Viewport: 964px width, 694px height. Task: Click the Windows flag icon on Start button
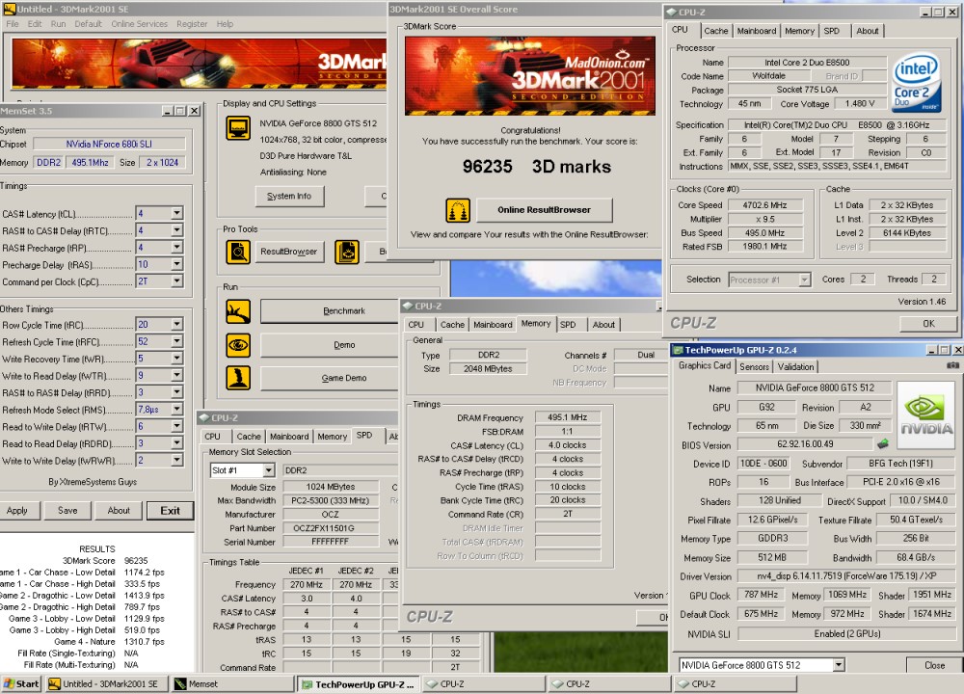tap(10, 683)
